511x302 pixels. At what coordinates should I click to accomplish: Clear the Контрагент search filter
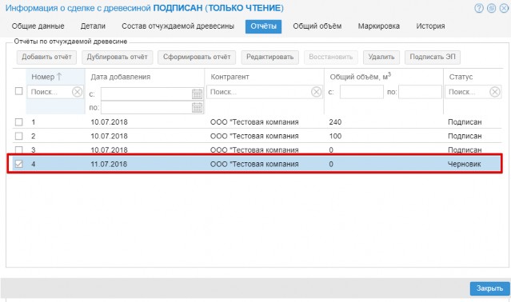pos(316,92)
